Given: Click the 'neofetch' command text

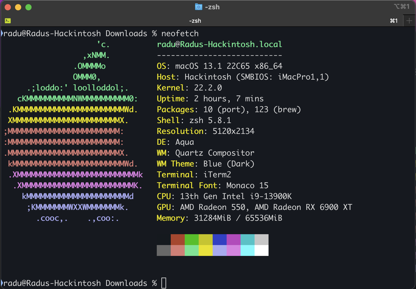Looking at the screenshot, I should click(180, 34).
